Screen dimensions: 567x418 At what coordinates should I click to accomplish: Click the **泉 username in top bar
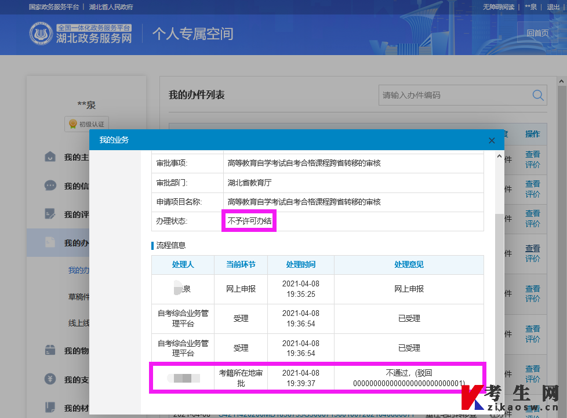click(x=530, y=7)
